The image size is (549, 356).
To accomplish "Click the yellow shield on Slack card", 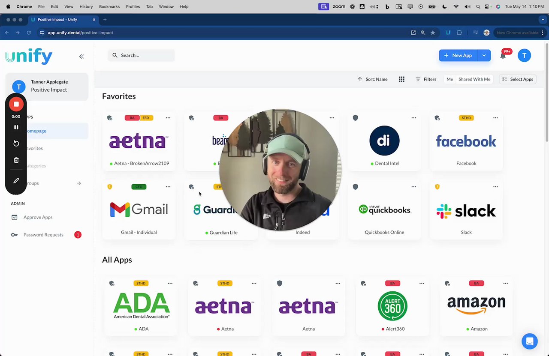I will pyautogui.click(x=437, y=187).
